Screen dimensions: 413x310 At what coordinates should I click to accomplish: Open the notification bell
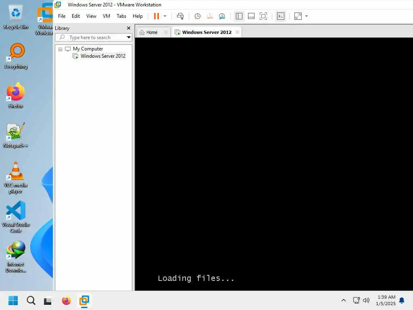pos(402,300)
